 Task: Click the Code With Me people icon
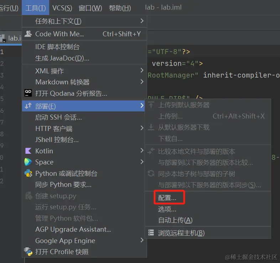point(28,34)
